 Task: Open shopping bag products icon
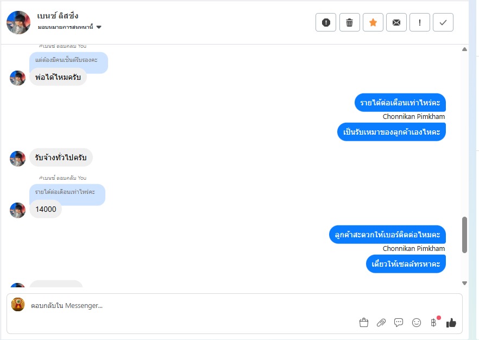coord(364,323)
